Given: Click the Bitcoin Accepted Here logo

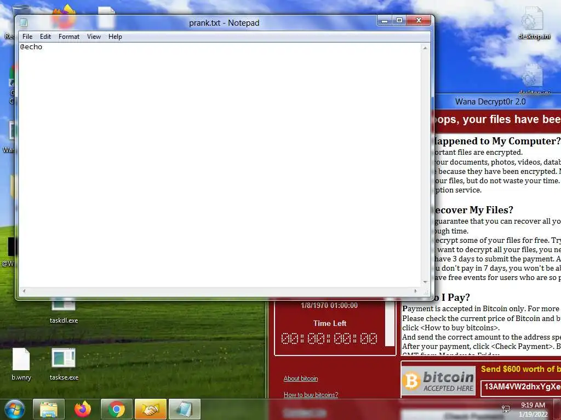Looking at the screenshot, I should click(439, 381).
